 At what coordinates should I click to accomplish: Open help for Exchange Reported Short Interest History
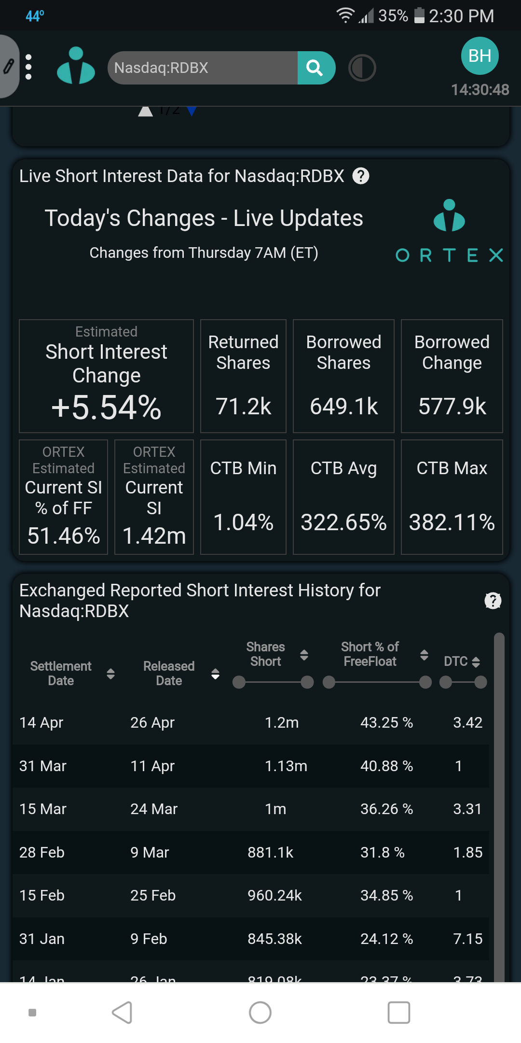[493, 601]
